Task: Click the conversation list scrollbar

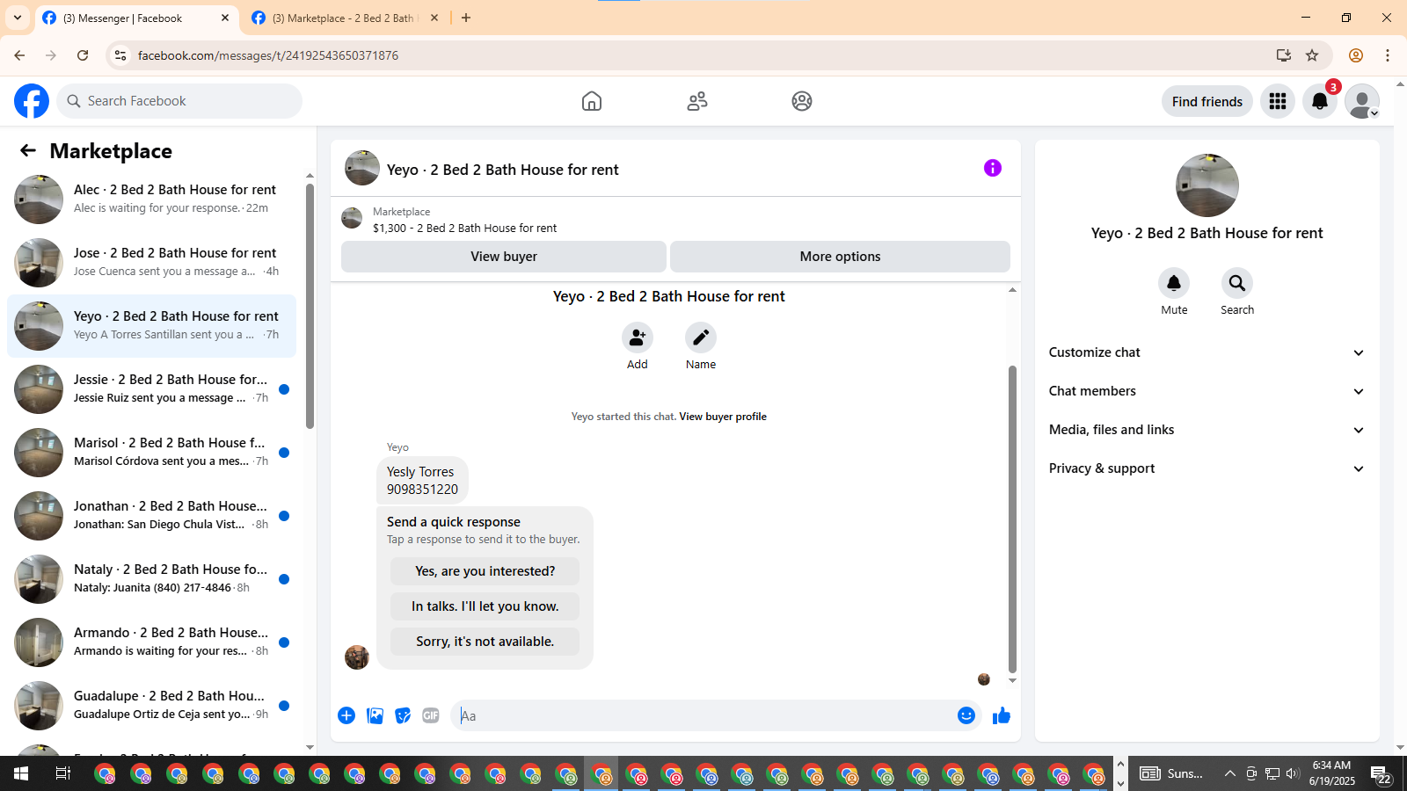Action: [x=310, y=306]
